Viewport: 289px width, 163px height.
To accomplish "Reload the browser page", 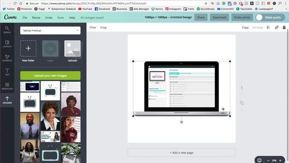I will point(15,3).
